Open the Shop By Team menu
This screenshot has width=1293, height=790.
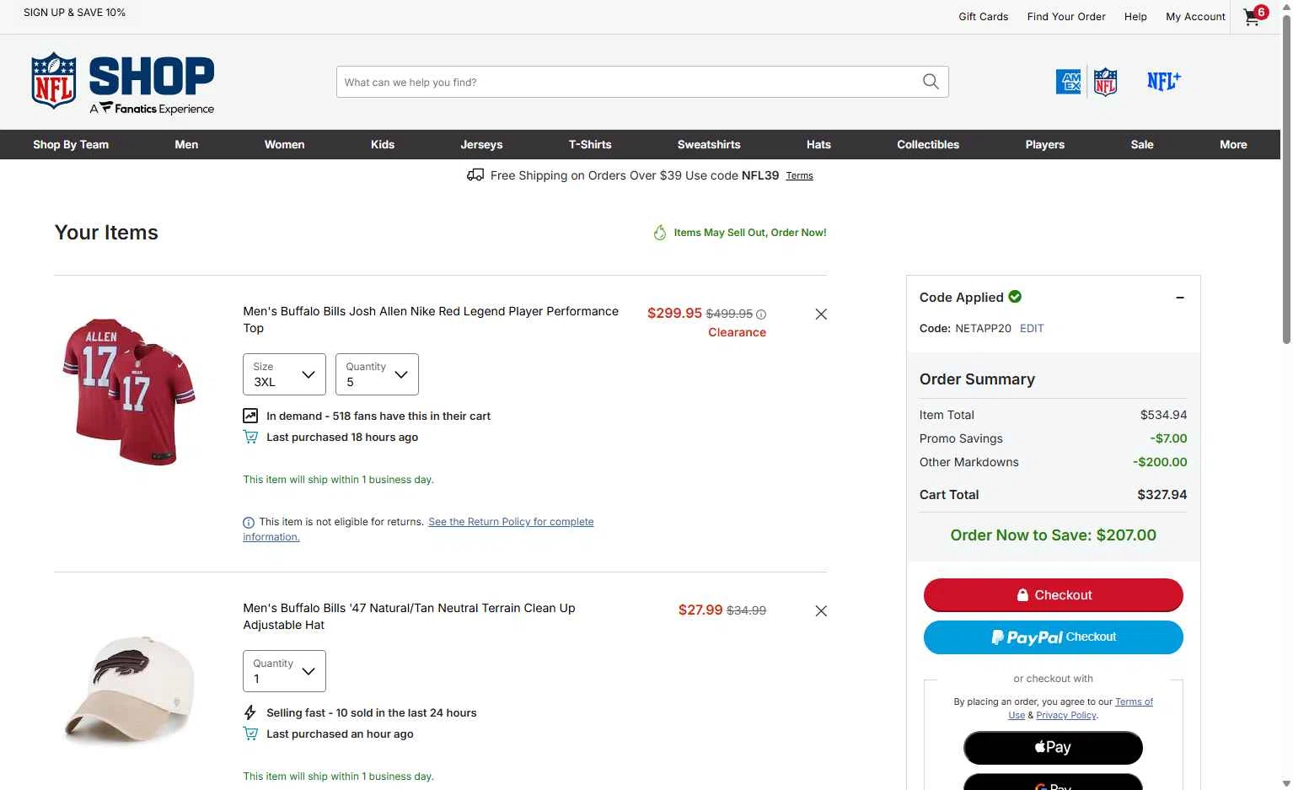[71, 144]
